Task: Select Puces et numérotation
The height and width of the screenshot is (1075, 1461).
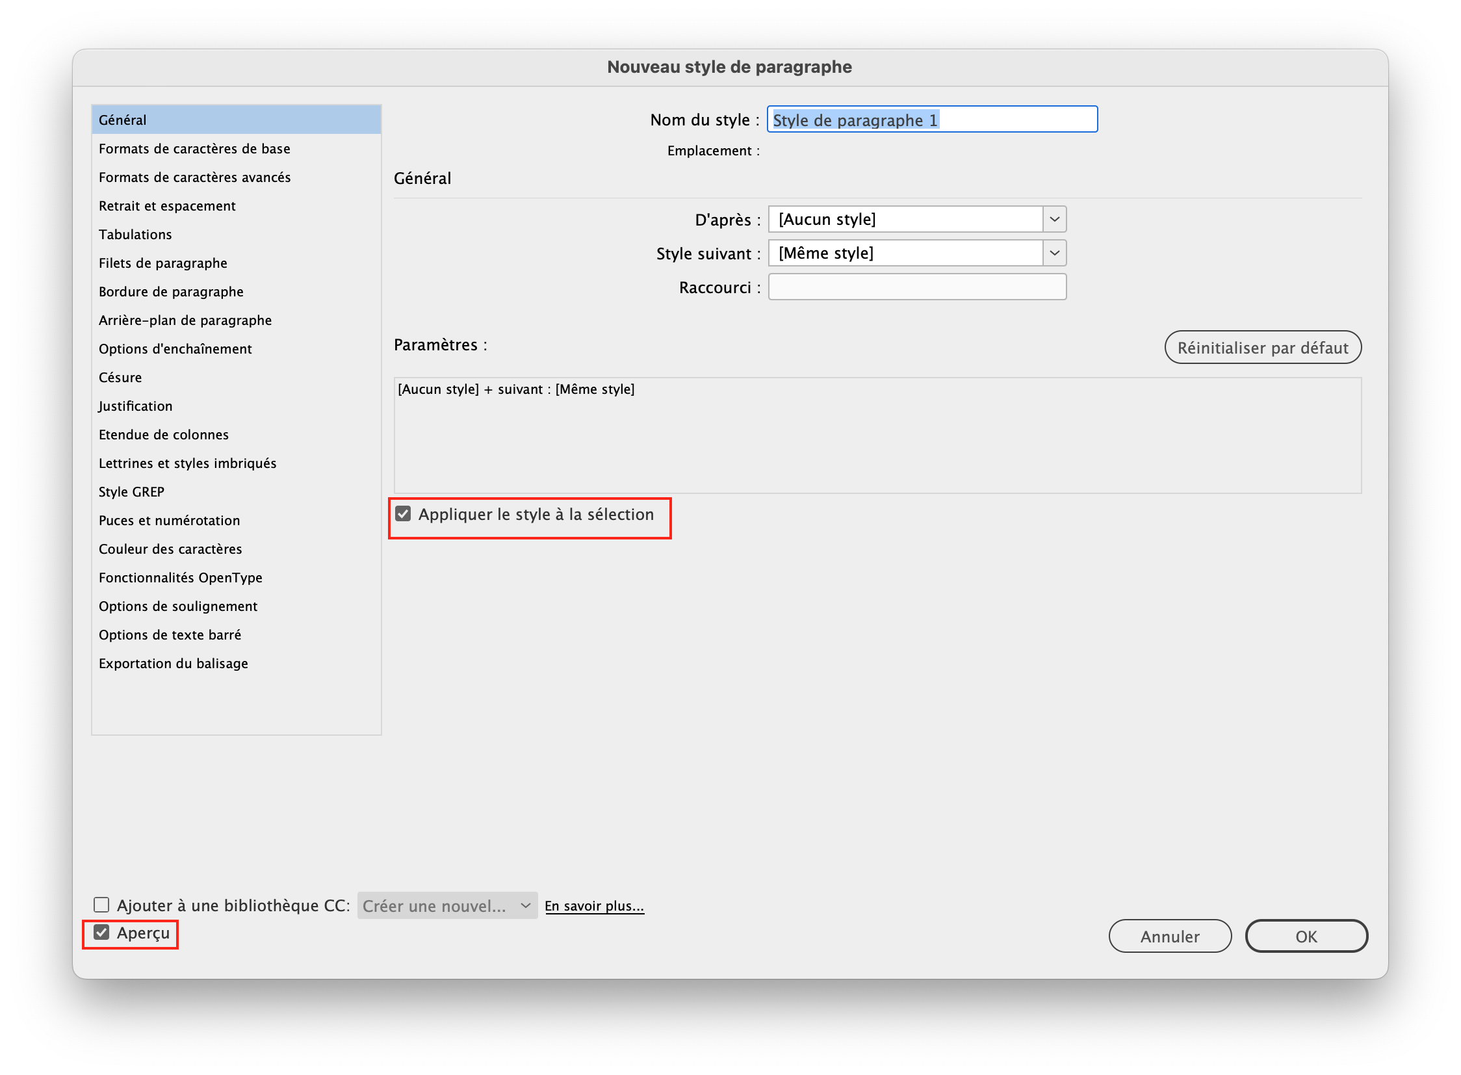Action: pos(169,520)
